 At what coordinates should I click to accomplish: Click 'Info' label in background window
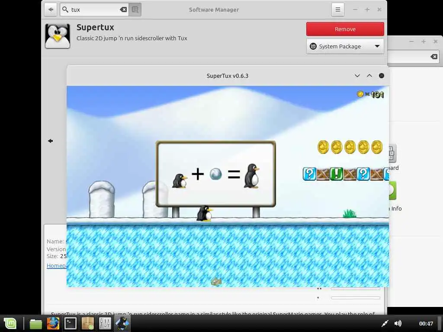point(396,209)
